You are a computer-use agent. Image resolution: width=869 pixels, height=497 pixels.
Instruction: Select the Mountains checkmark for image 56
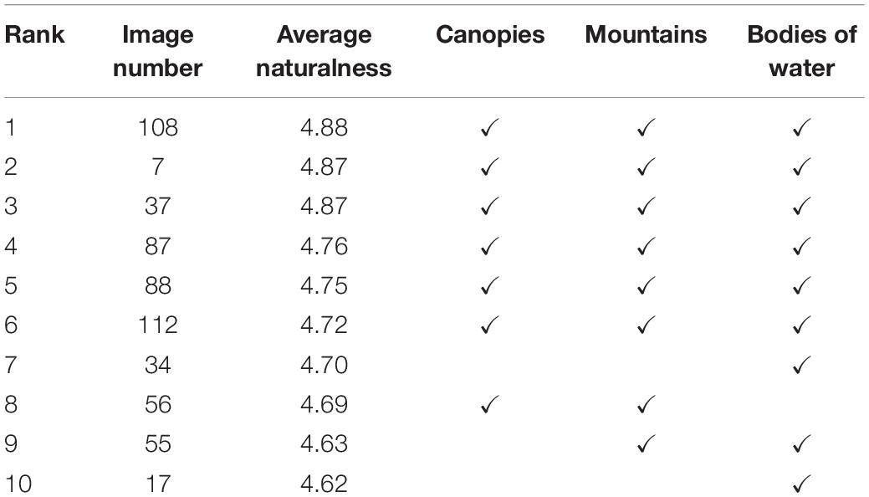[646, 404]
